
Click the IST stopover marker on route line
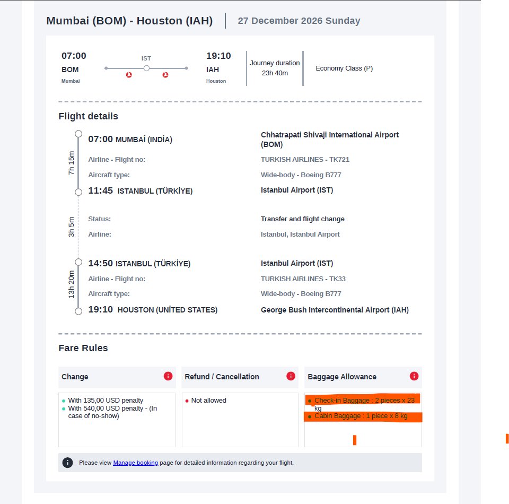pos(146,68)
